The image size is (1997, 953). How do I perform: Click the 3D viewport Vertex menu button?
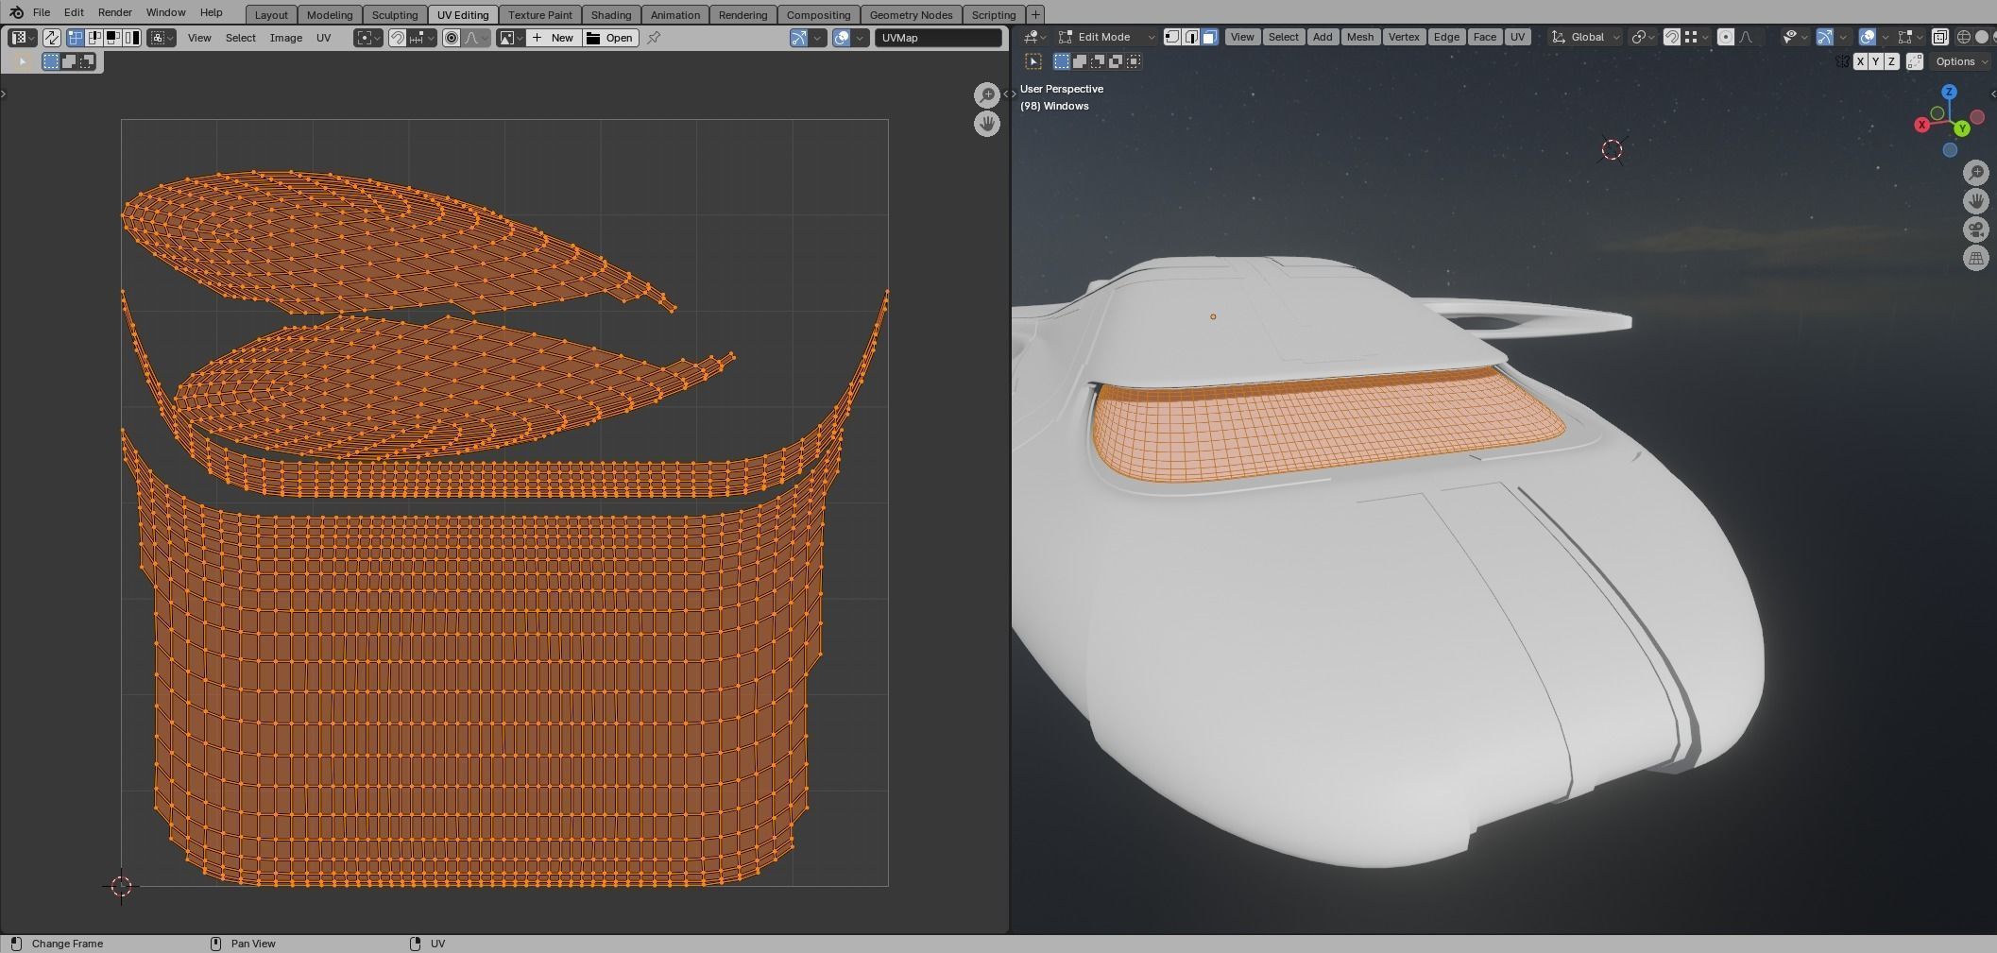pos(1404,37)
